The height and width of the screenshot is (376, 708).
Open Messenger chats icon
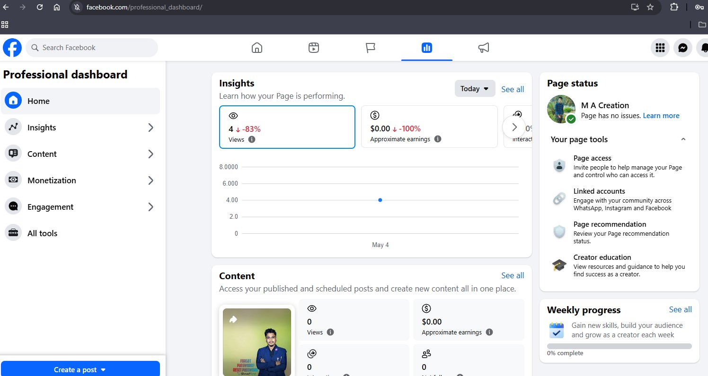[683, 48]
